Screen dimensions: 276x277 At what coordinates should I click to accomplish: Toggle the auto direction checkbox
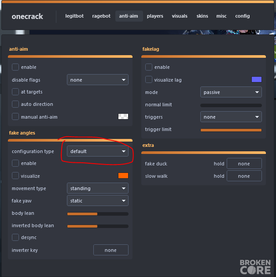[x=15, y=104]
